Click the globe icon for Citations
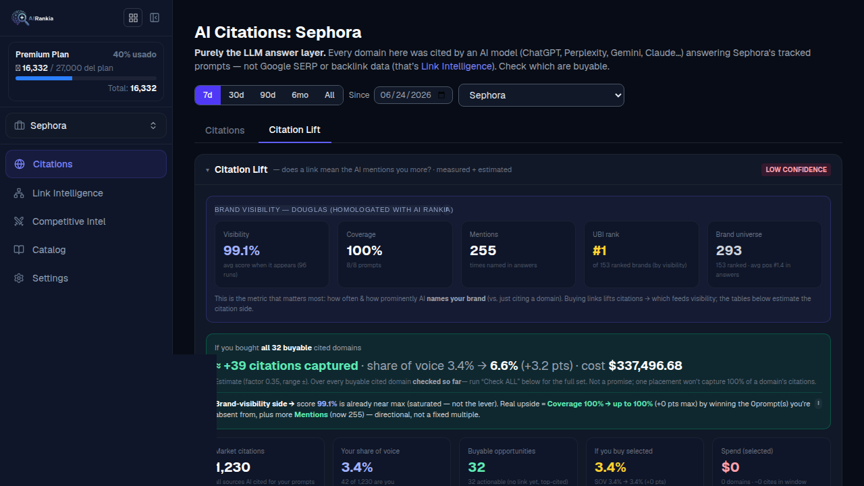The height and width of the screenshot is (486, 864). point(20,164)
